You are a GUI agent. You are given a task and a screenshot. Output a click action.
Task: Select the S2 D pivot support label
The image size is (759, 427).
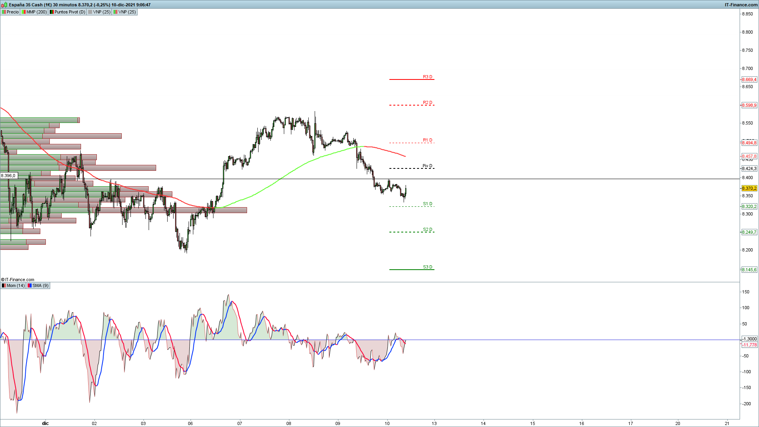427,229
